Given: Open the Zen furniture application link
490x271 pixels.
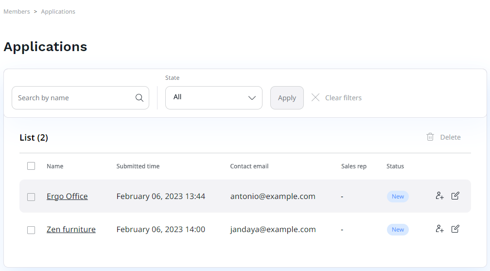Looking at the screenshot, I should point(71,230).
